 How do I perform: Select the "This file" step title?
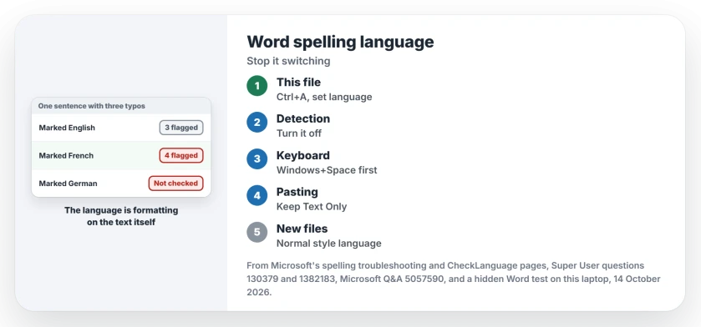298,82
